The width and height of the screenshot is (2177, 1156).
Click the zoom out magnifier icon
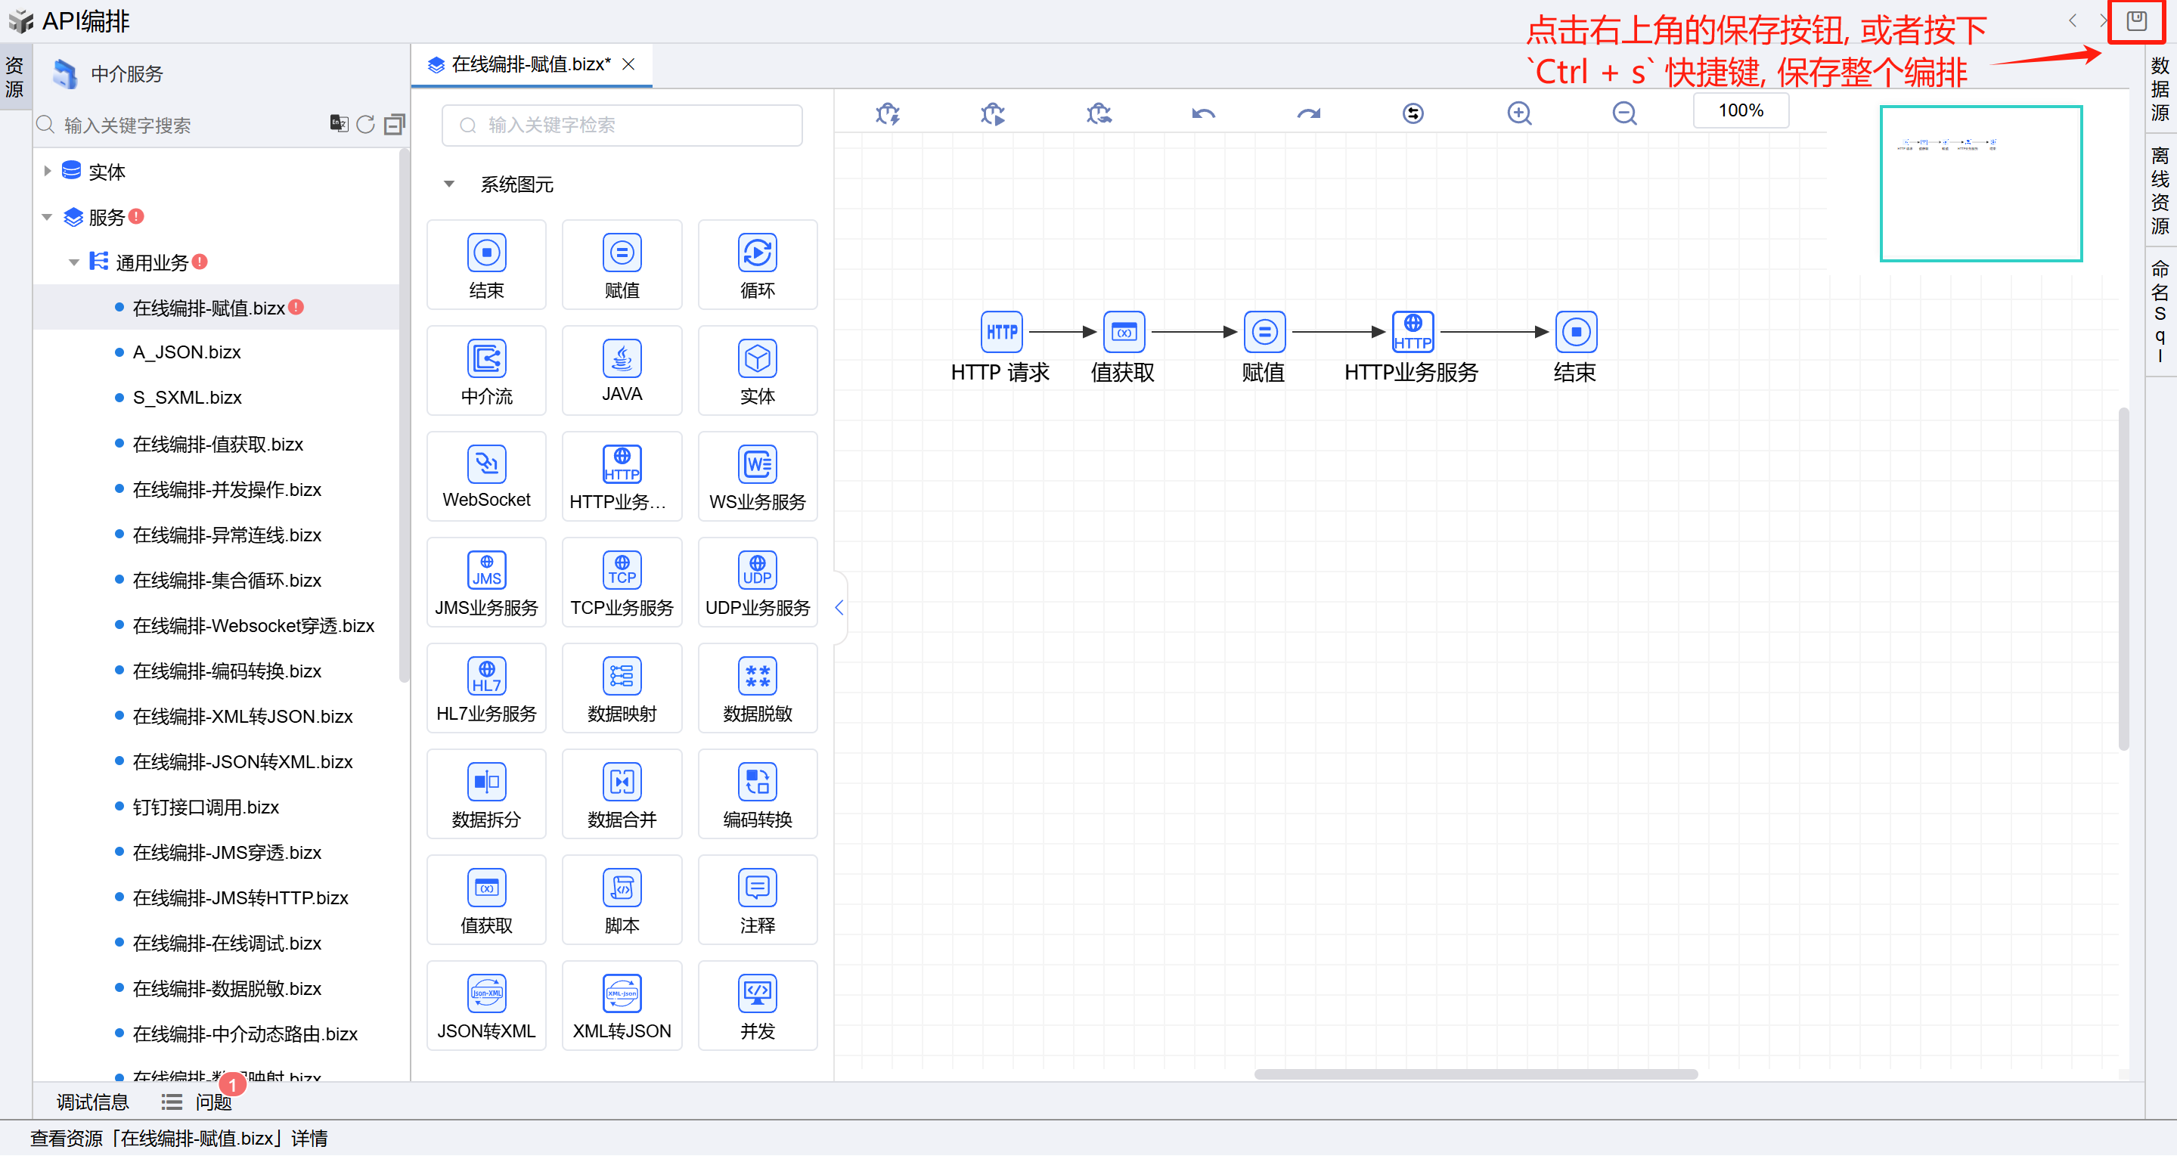click(x=1623, y=113)
